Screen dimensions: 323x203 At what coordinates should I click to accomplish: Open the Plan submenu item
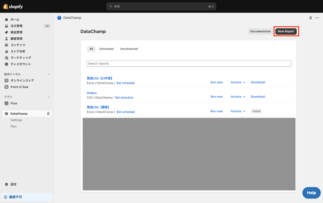pos(14,126)
